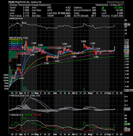
Task: Select the VWAP value 2.300
Action: (x=68, y=16)
